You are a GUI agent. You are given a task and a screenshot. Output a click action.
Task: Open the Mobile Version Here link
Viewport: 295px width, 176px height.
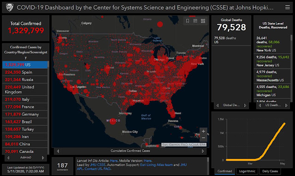pyautogui.click(x=147, y=161)
